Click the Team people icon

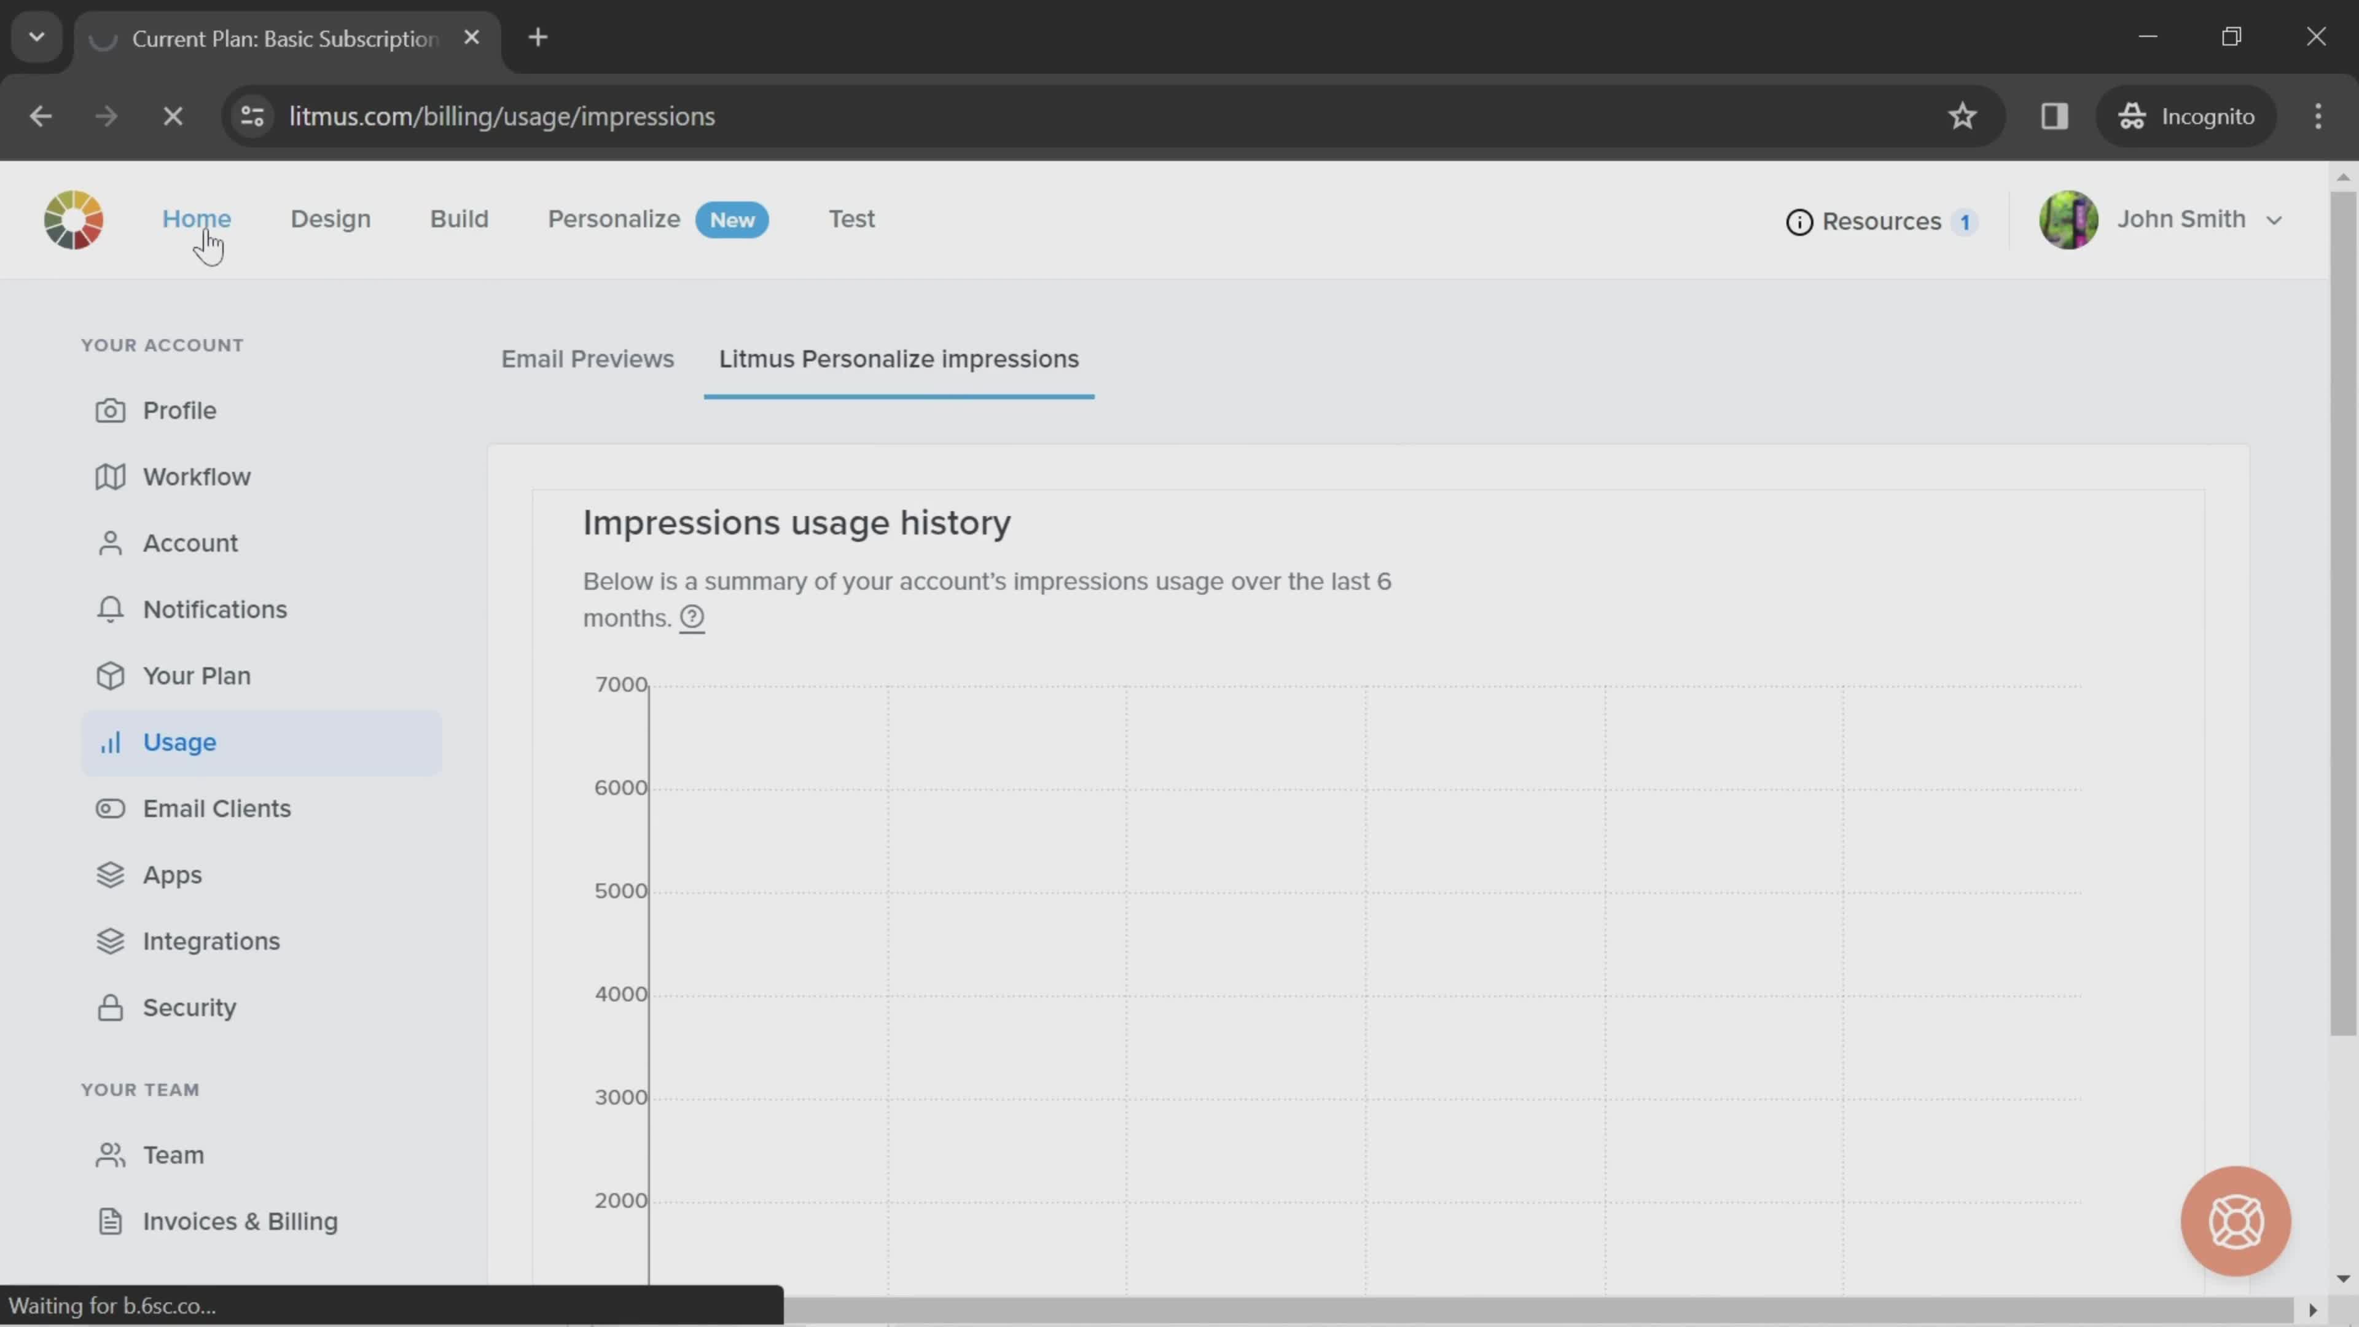click(110, 1156)
